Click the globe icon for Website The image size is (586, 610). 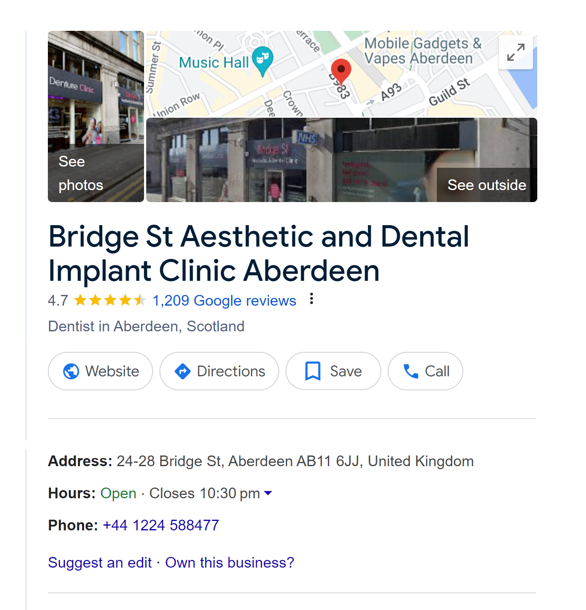click(x=71, y=371)
